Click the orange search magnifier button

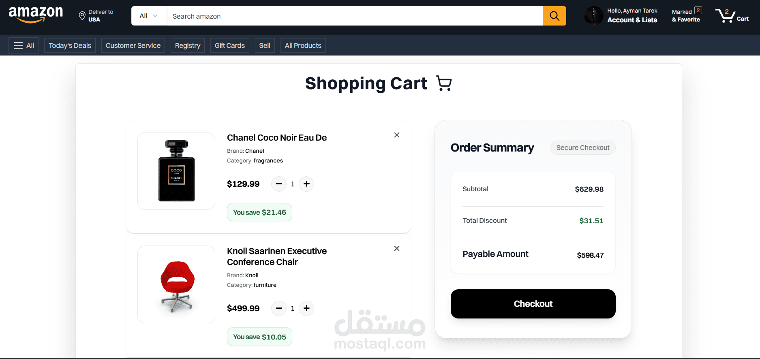(x=554, y=16)
